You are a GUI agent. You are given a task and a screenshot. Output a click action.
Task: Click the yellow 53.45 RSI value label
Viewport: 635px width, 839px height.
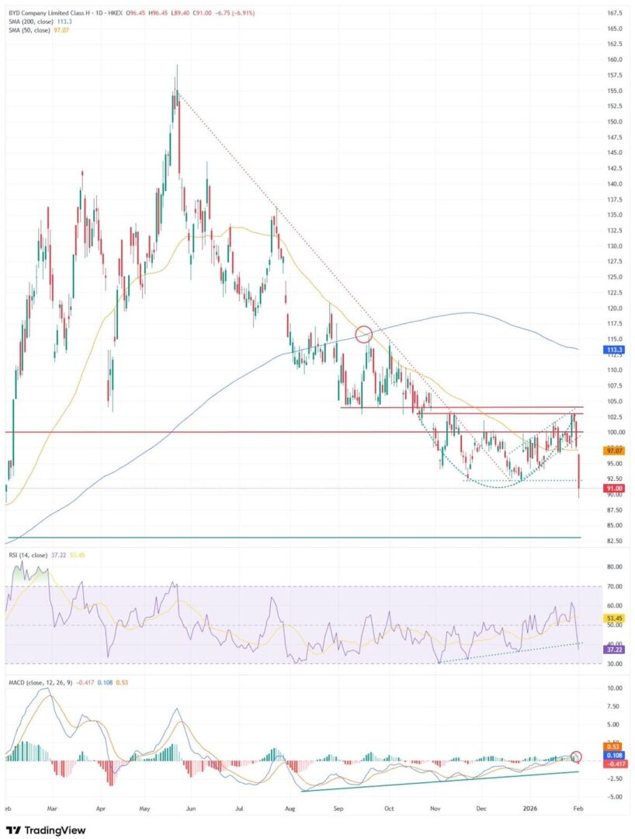tap(612, 618)
